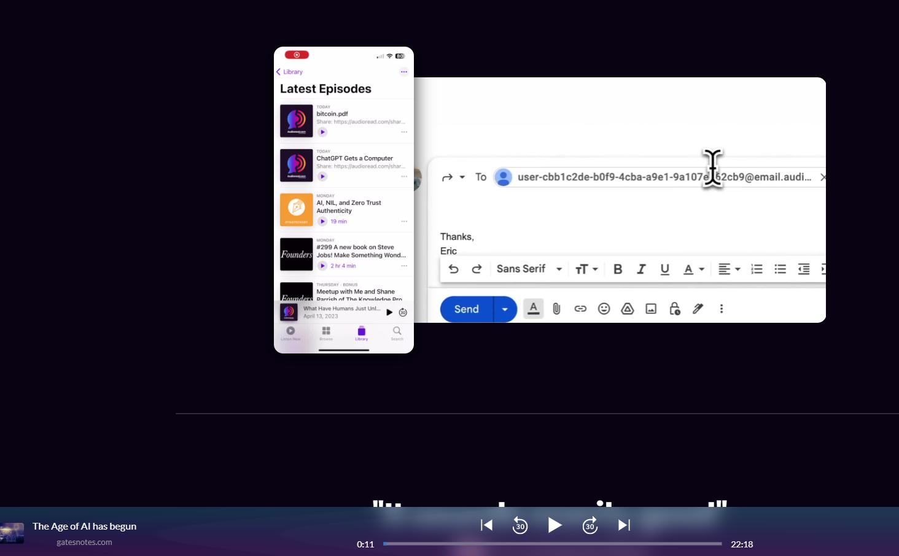Insert a link in the email body
Image resolution: width=899 pixels, height=556 pixels.
(580, 309)
